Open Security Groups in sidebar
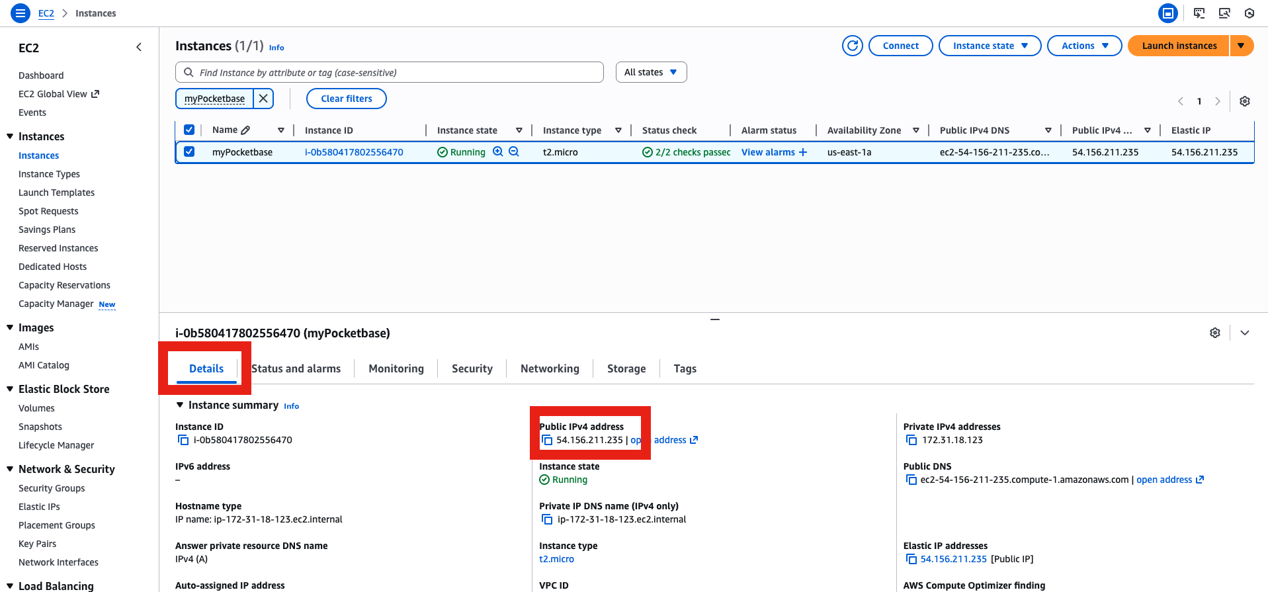The height and width of the screenshot is (592, 1268). 52,488
